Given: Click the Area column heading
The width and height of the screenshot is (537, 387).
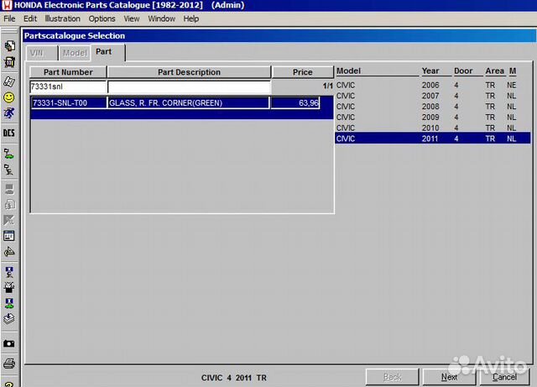Looking at the screenshot, I should [494, 71].
